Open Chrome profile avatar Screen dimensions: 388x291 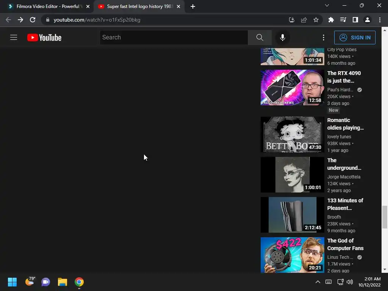point(368,20)
